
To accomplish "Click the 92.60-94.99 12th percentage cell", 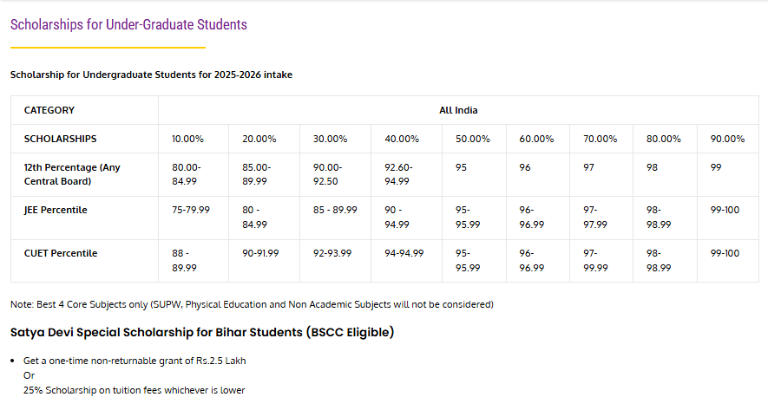I will tap(399, 174).
